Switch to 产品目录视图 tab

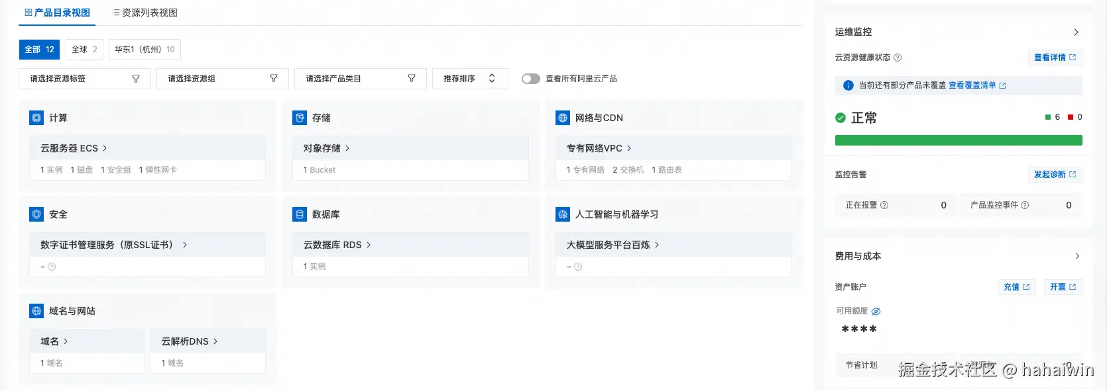coord(58,13)
